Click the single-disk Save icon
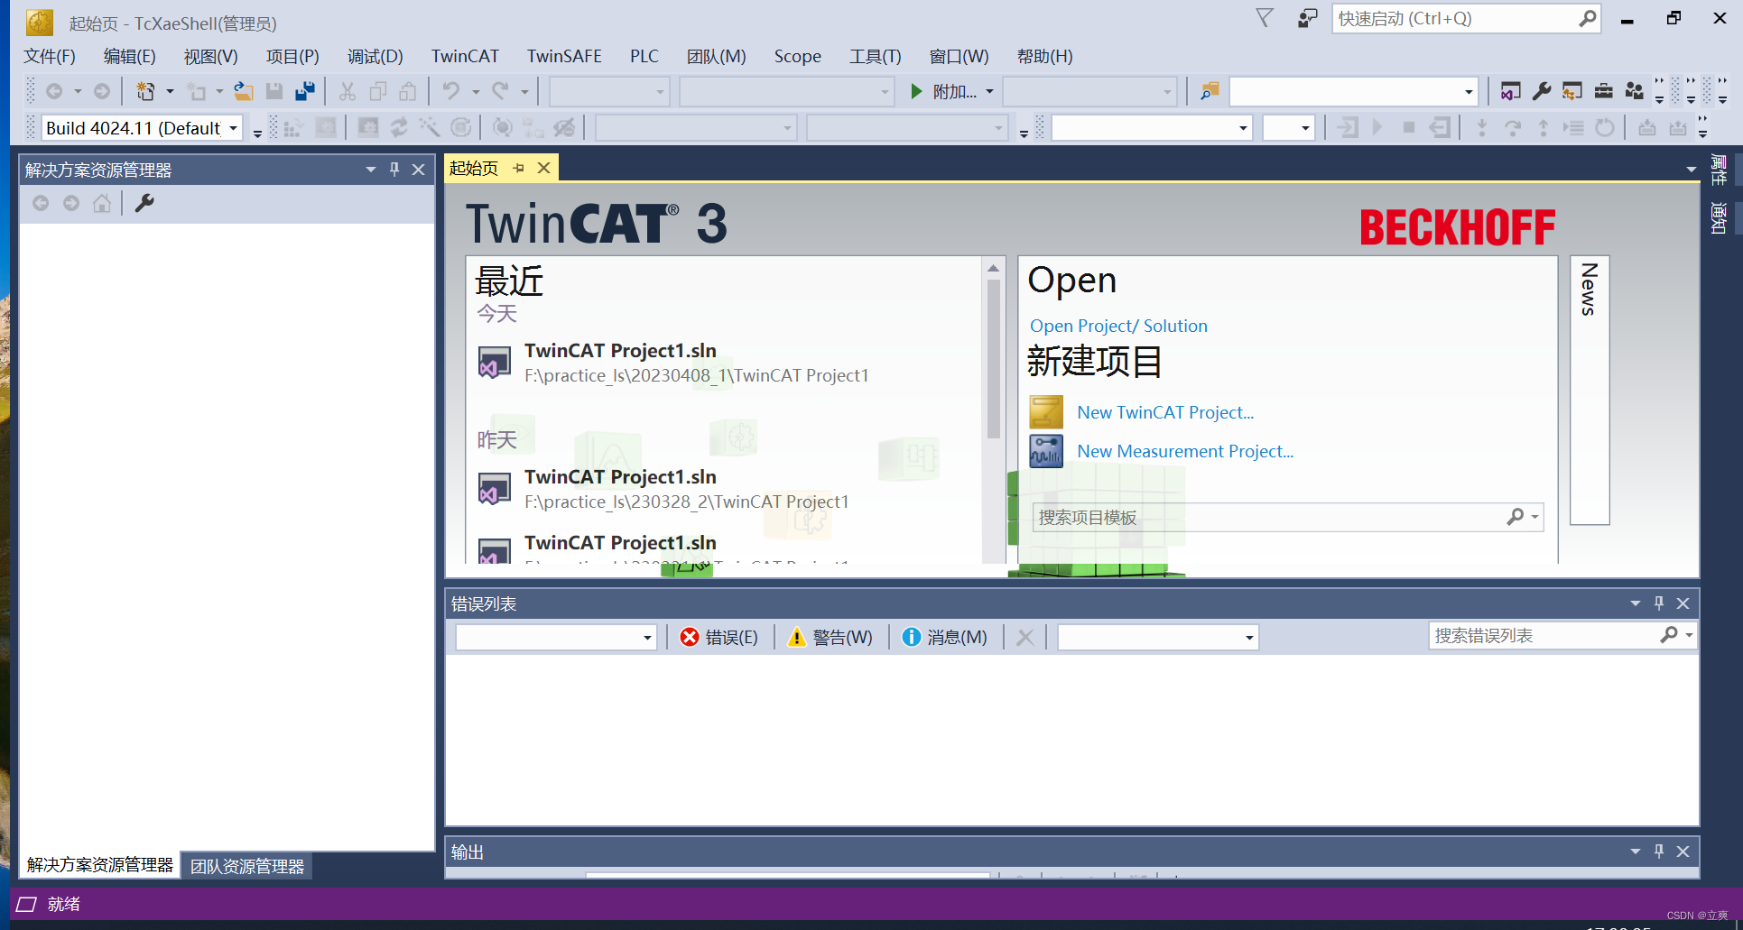The image size is (1743, 930). [x=274, y=91]
